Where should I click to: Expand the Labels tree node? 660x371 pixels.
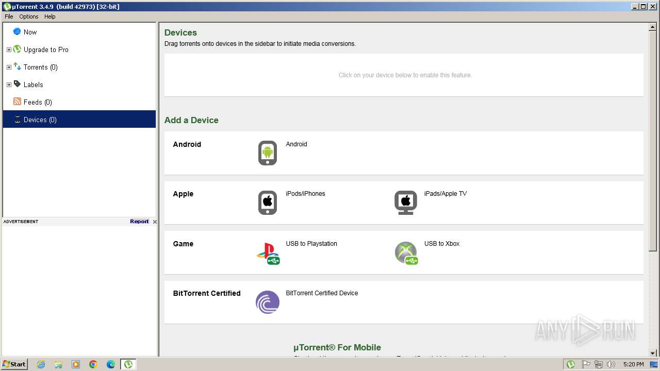[x=9, y=85]
